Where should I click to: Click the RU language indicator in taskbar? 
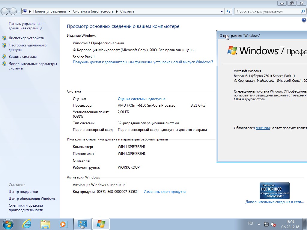click(x=251, y=223)
